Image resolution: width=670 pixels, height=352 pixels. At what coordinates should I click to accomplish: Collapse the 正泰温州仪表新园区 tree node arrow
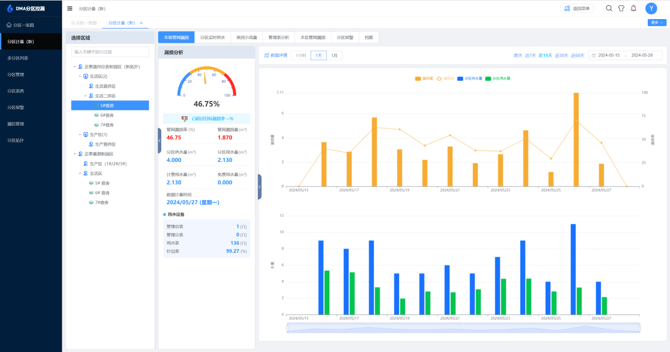point(75,67)
